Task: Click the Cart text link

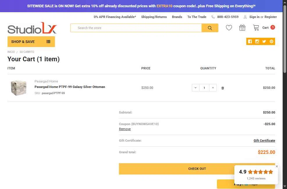Action: click(265, 28)
